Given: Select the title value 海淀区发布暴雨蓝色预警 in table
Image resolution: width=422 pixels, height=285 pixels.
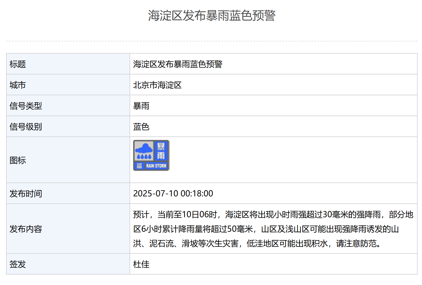Looking at the screenshot, I should pyautogui.click(x=178, y=64).
